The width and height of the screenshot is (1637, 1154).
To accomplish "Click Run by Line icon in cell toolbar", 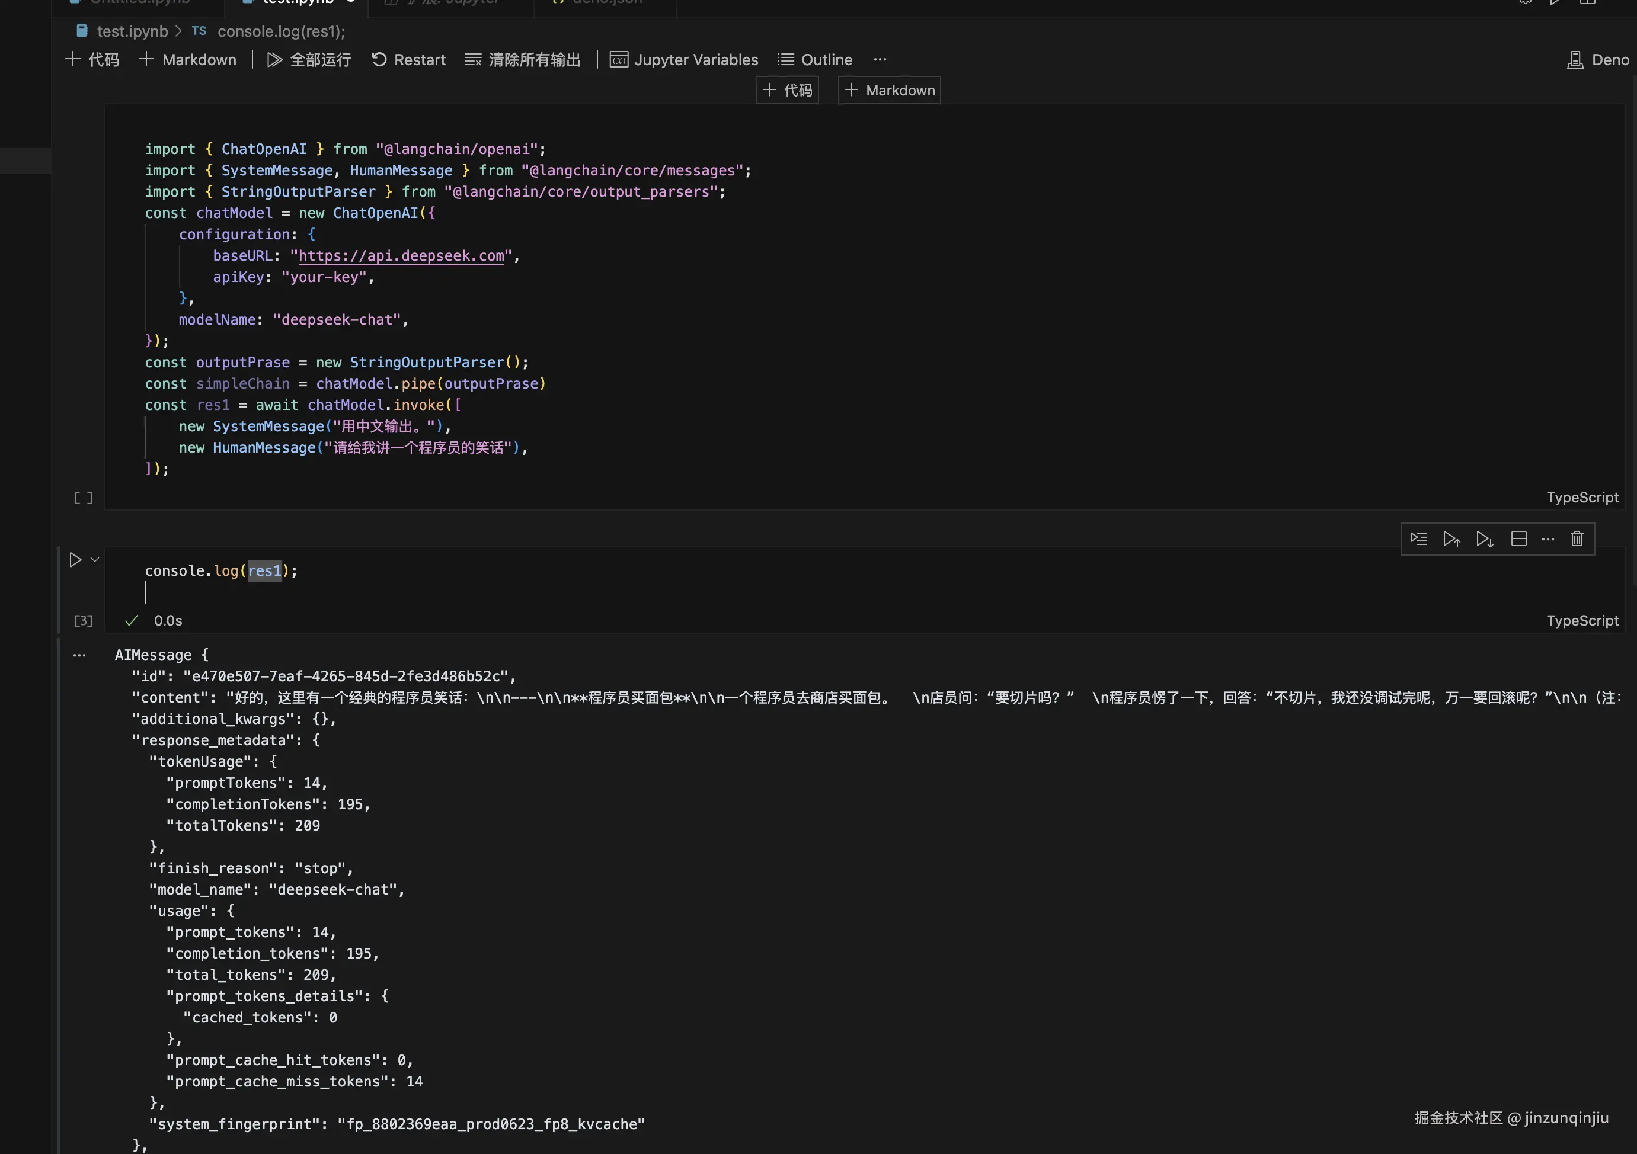I will click(1419, 539).
